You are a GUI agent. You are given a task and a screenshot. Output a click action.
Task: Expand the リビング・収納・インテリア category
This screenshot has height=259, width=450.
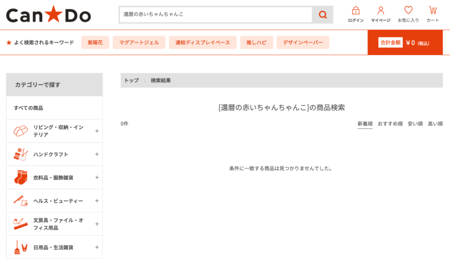[x=97, y=131]
